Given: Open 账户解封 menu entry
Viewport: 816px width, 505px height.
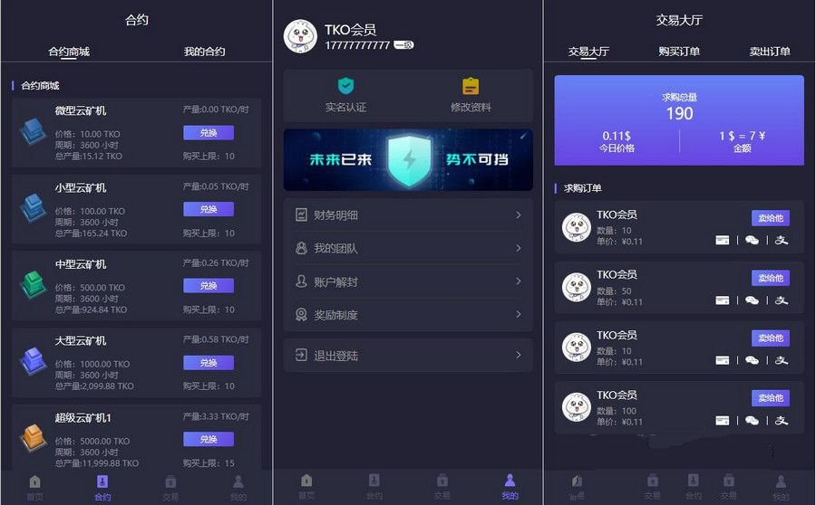Looking at the screenshot, I should [409, 281].
